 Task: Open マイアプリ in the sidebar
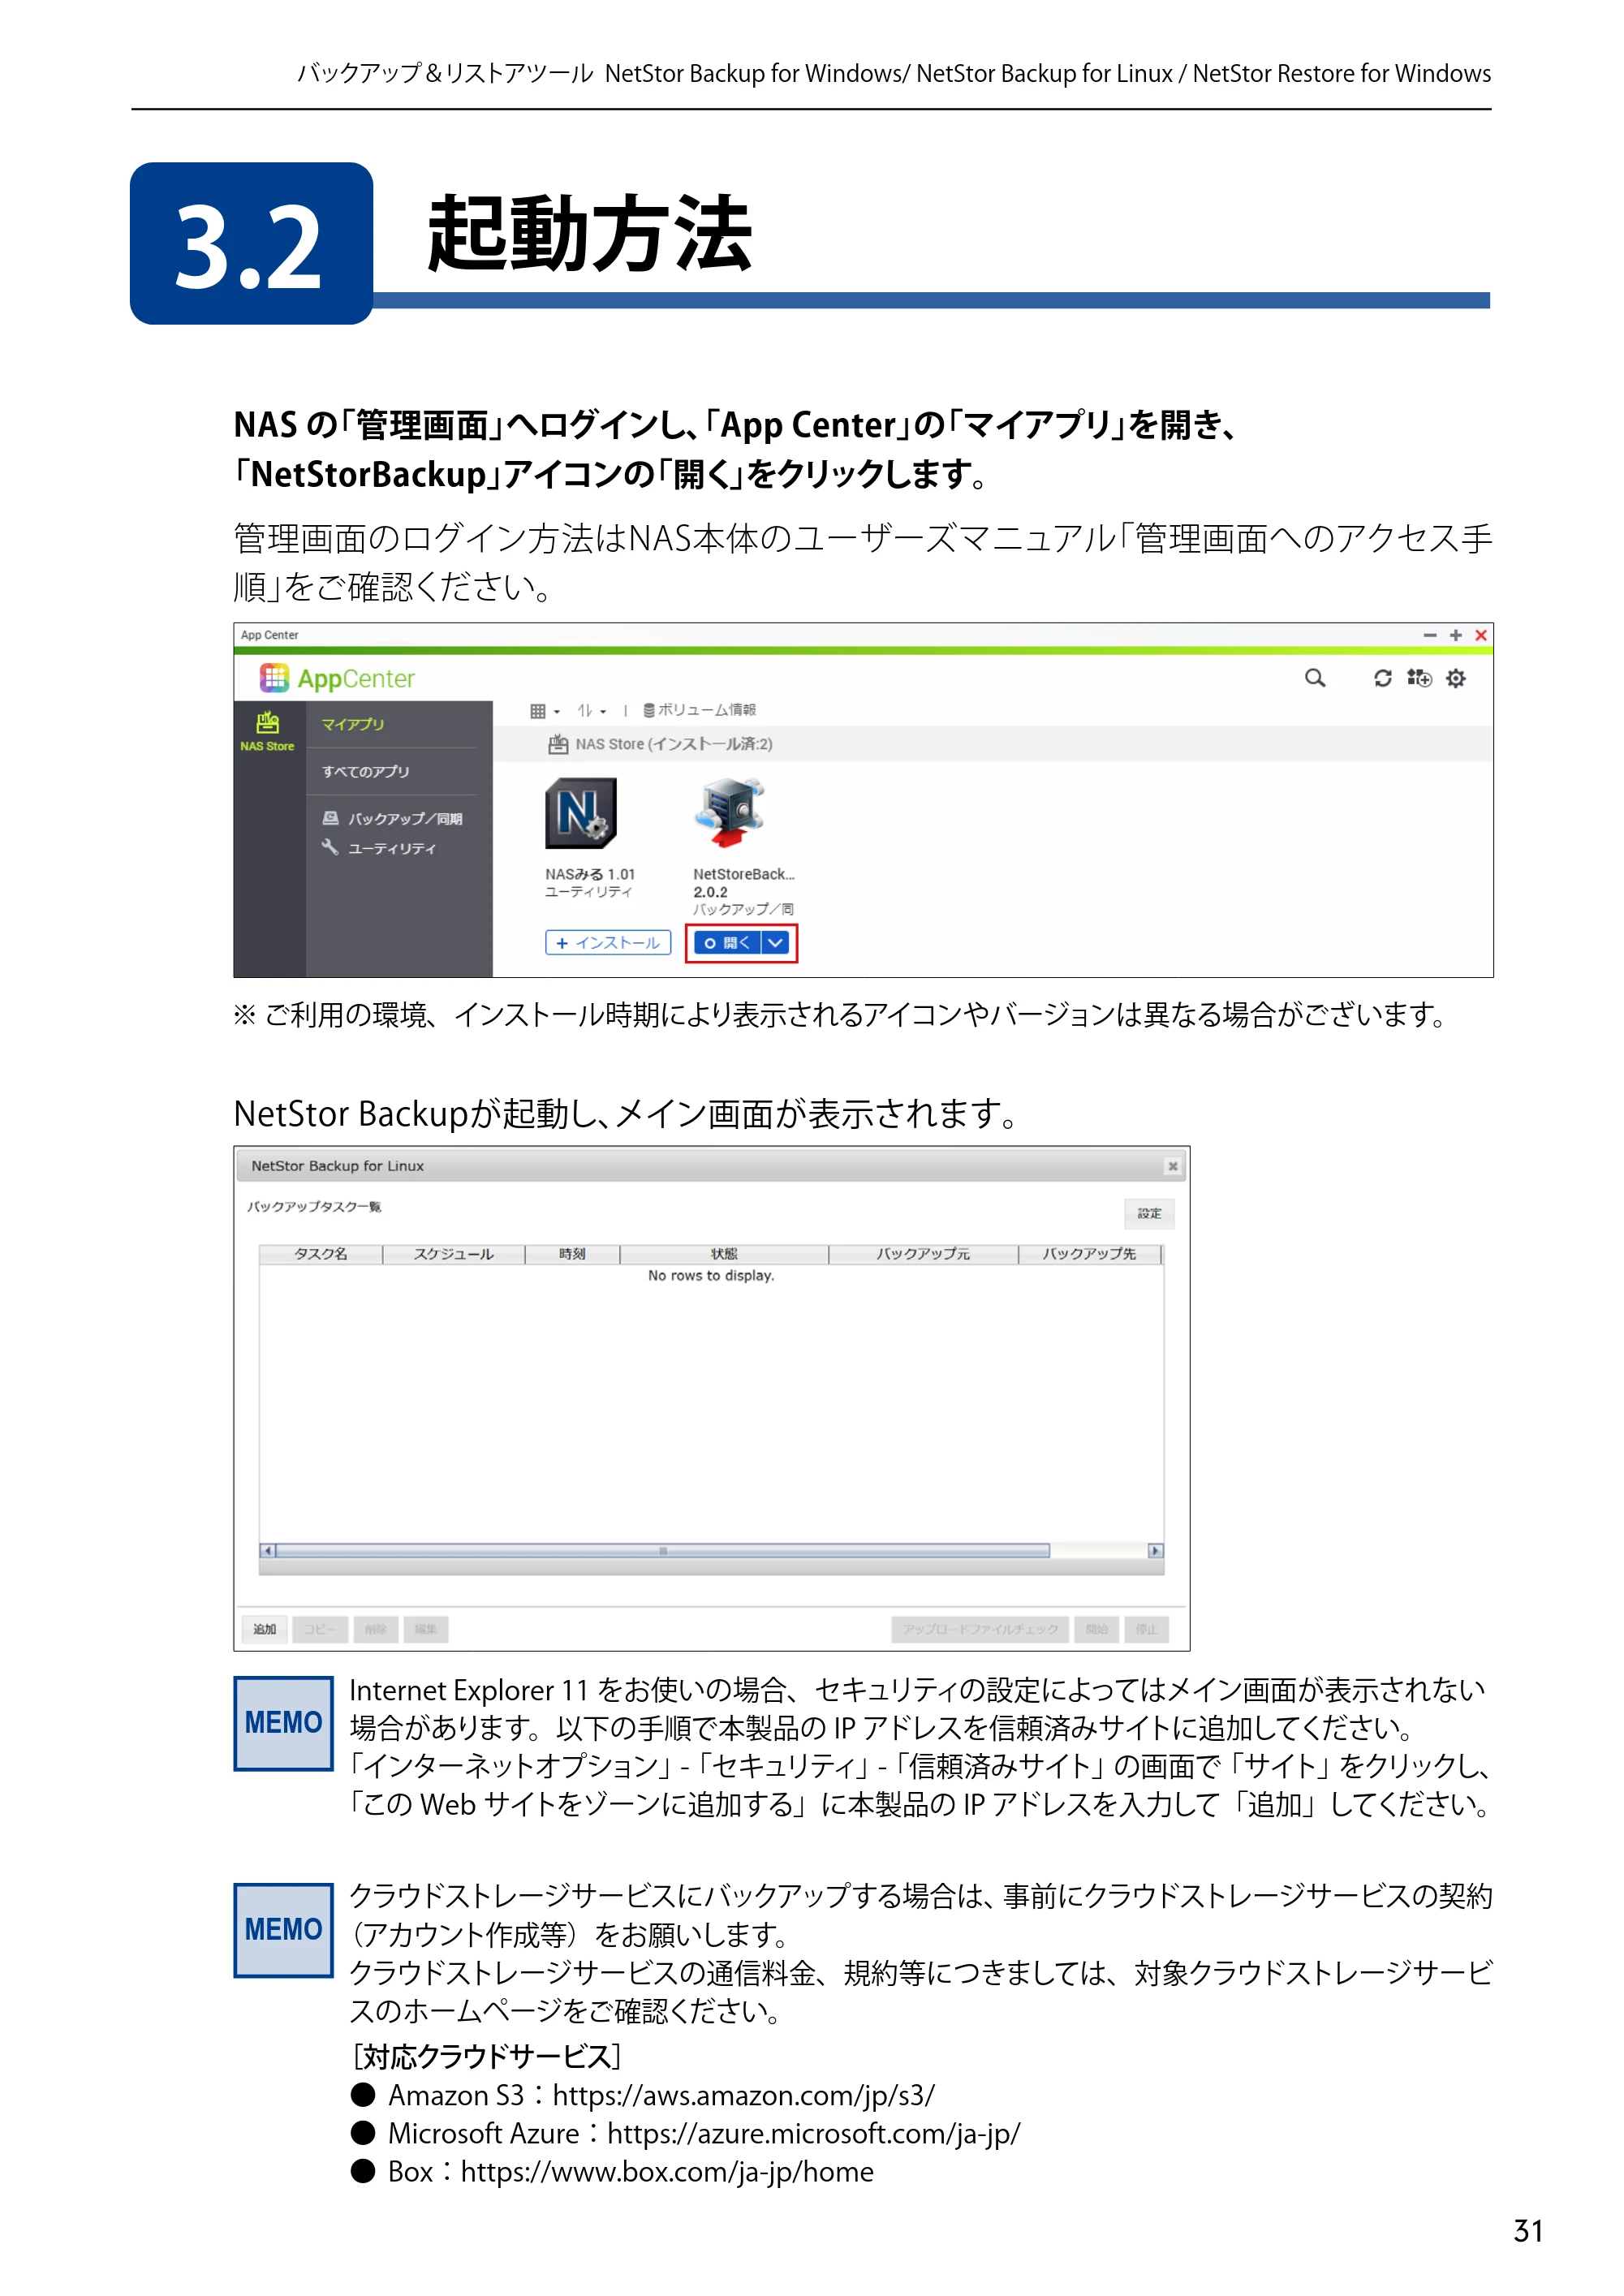pos(353,724)
